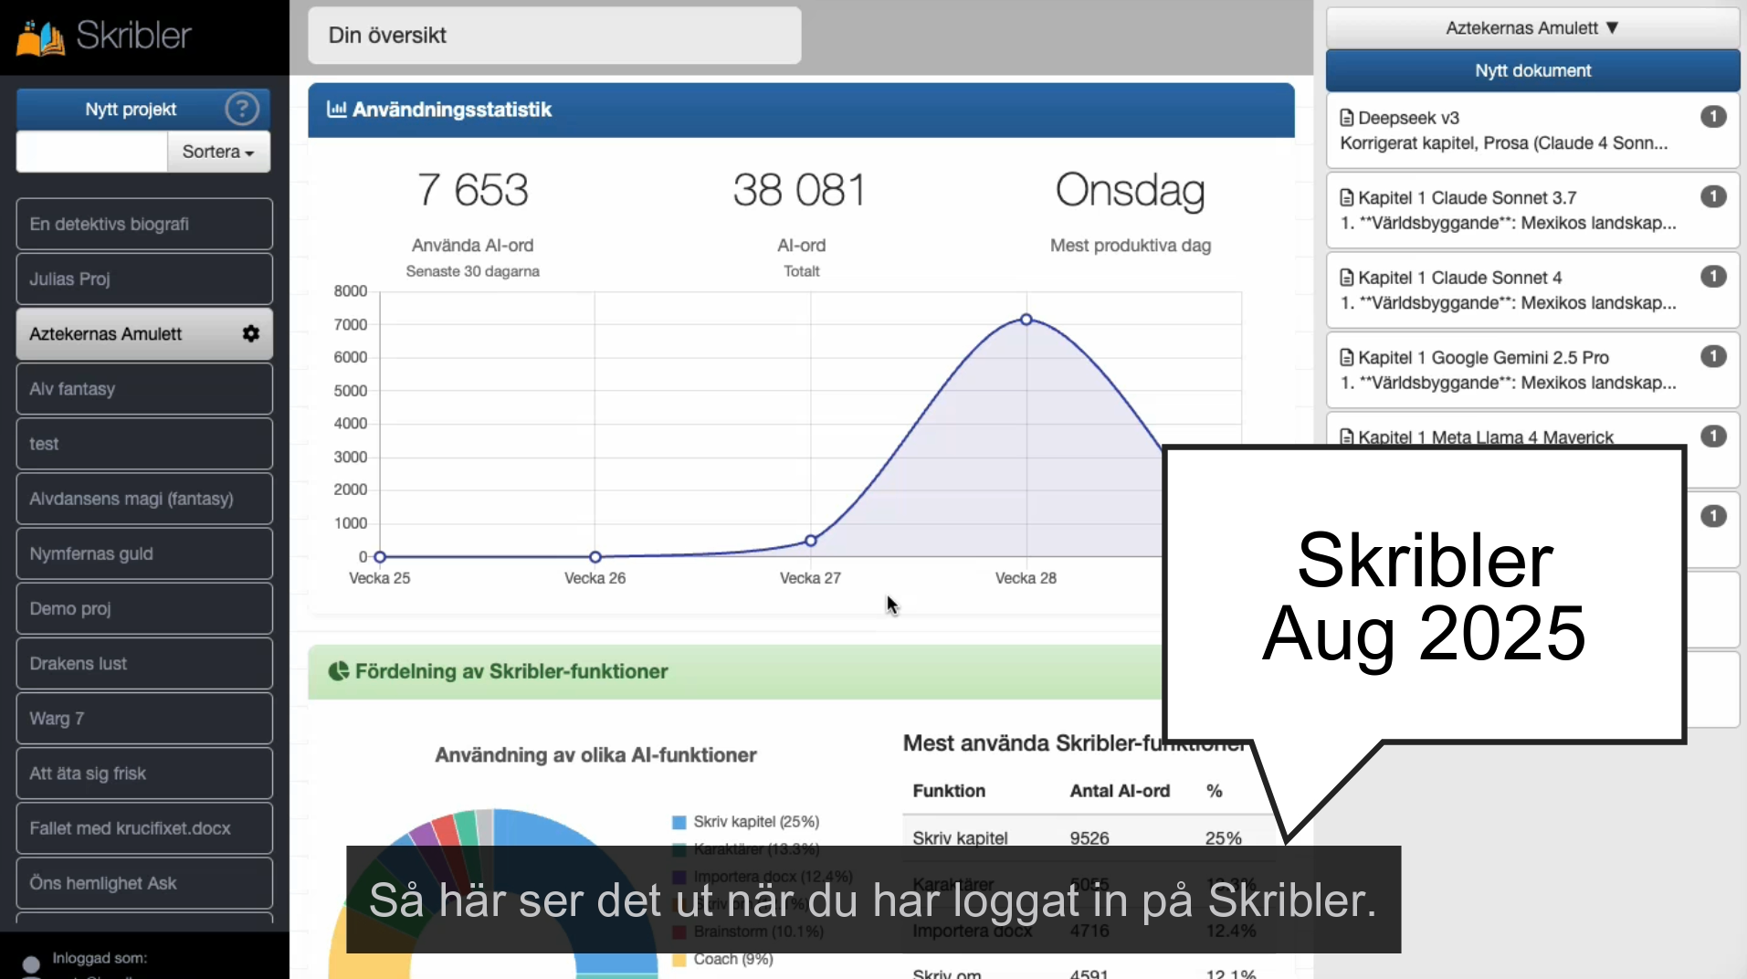Expand the Aztekernas Amulett project dropdown

[x=1532, y=28]
